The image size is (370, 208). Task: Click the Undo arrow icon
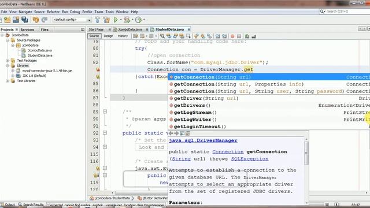tap(36, 20)
